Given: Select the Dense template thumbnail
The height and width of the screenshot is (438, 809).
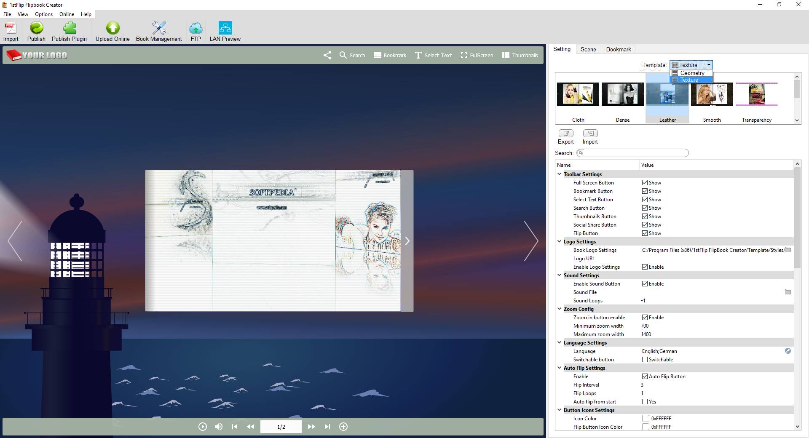Looking at the screenshot, I should [x=623, y=98].
